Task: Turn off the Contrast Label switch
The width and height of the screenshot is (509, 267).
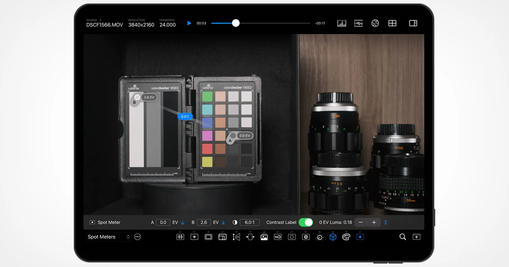Action: 306,222
